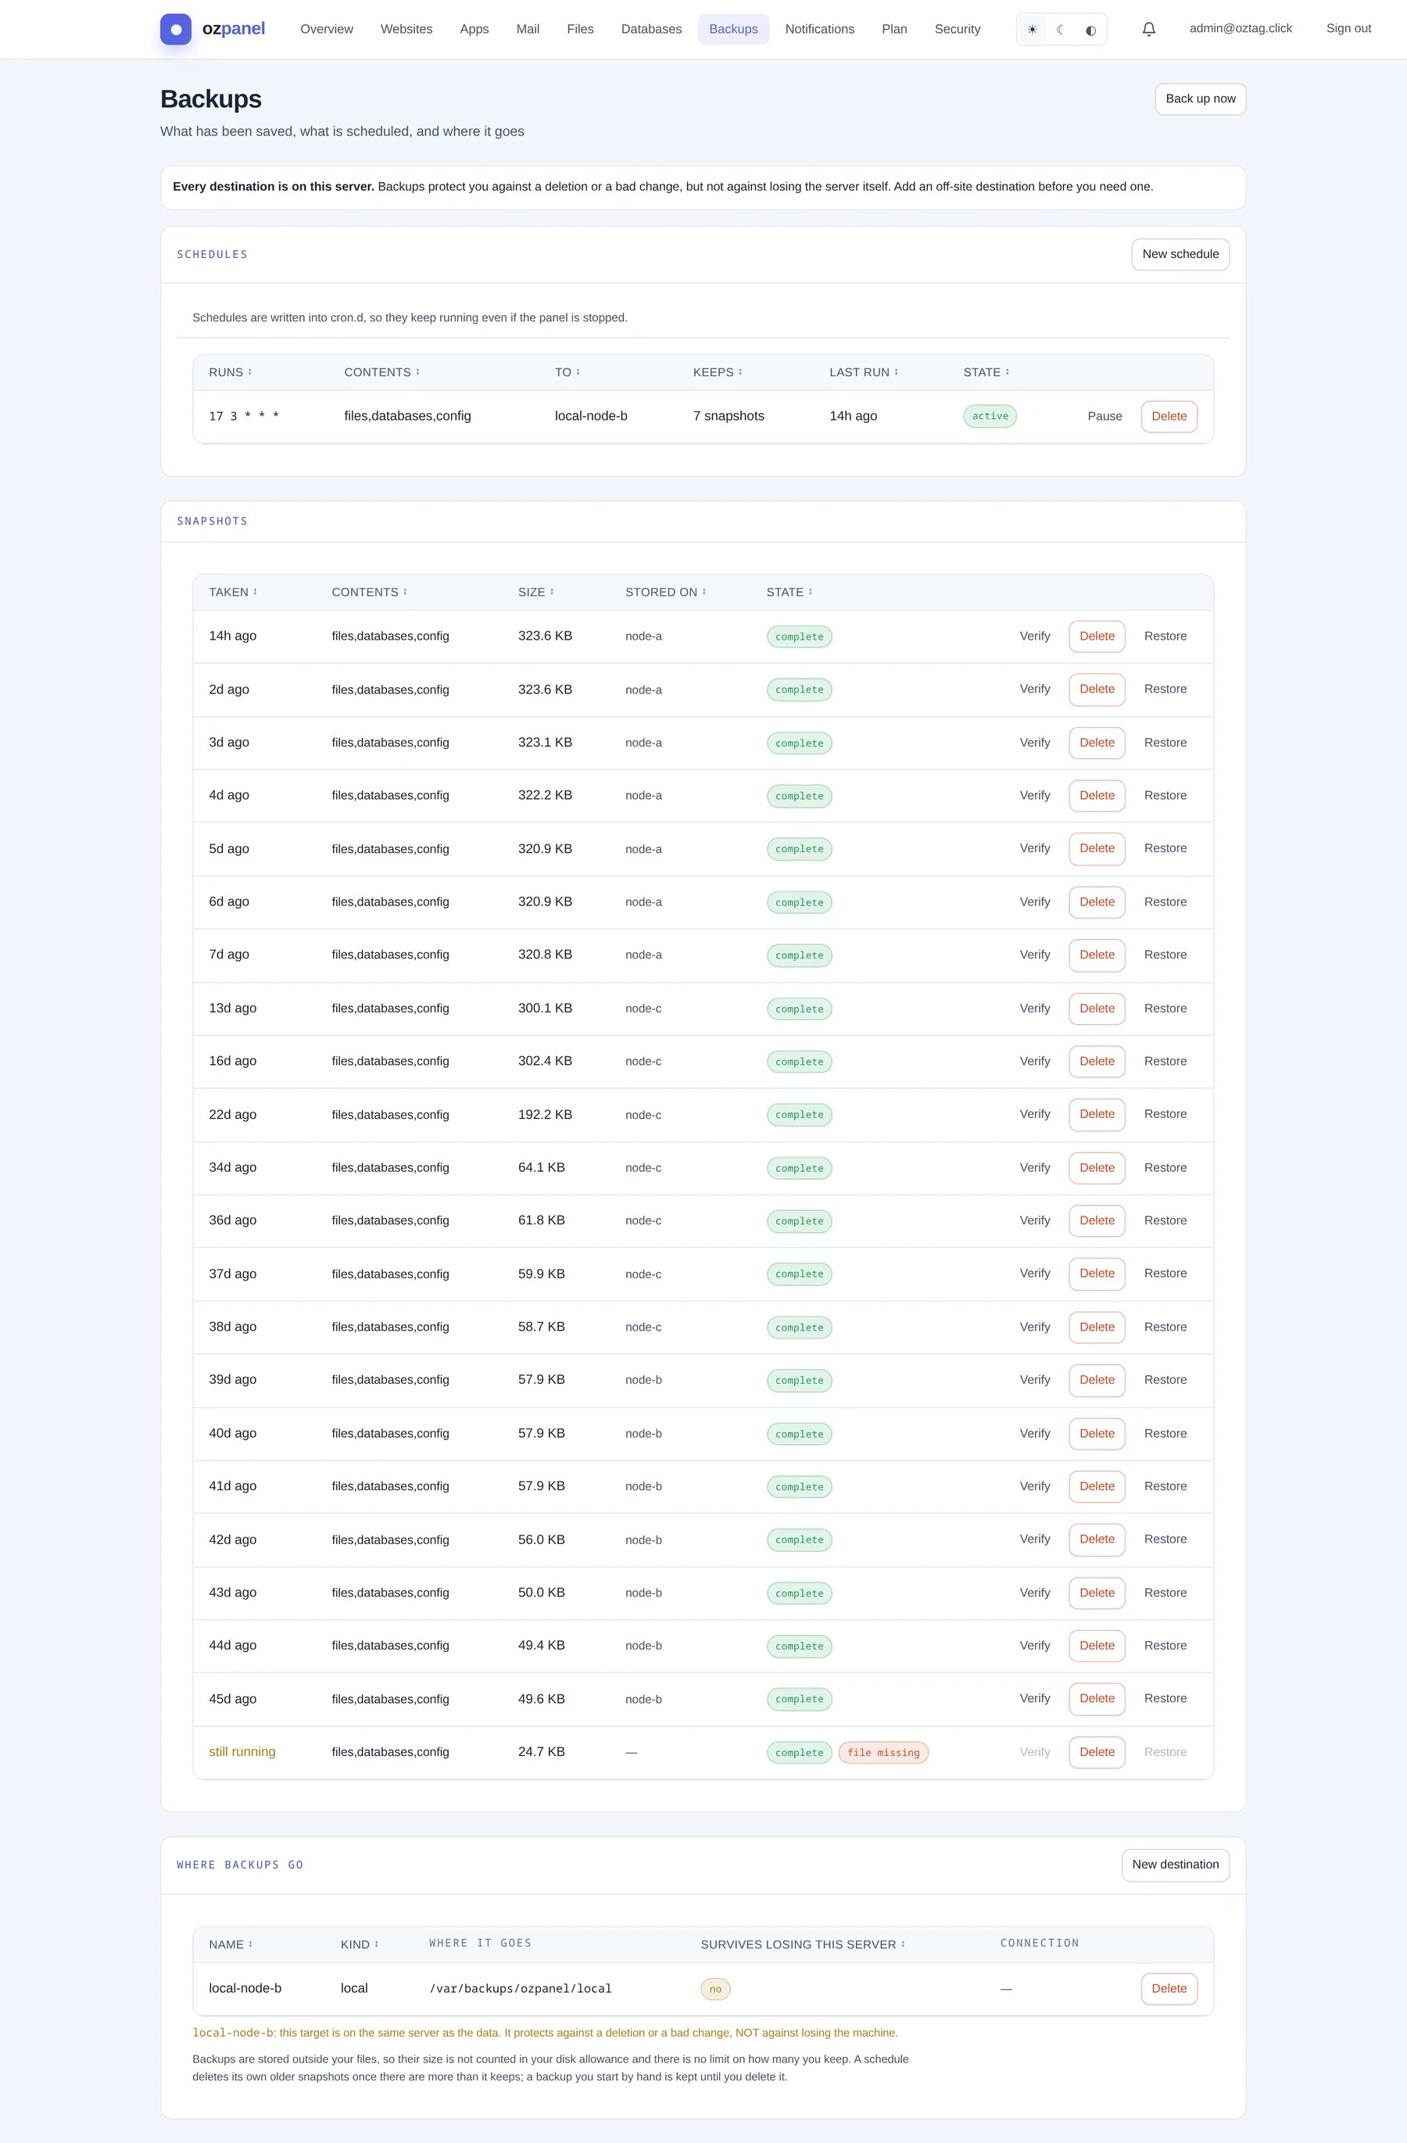Viewport: 1407px width, 2143px height.
Task: Go to the Apps tab
Action: [x=474, y=29]
